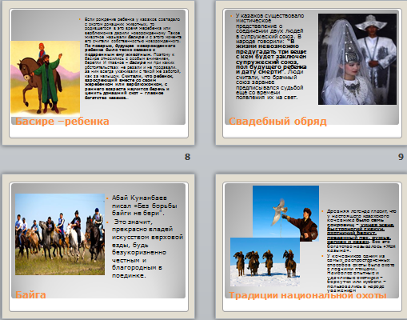Click the slide number 9 label
Image resolution: width=407 pixels, height=320 pixels.
tap(401, 157)
